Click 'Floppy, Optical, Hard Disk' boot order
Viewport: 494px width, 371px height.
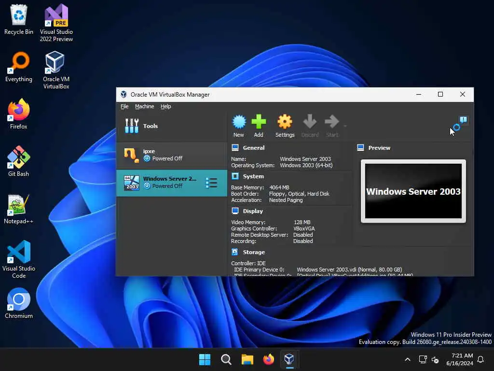pyautogui.click(x=299, y=194)
